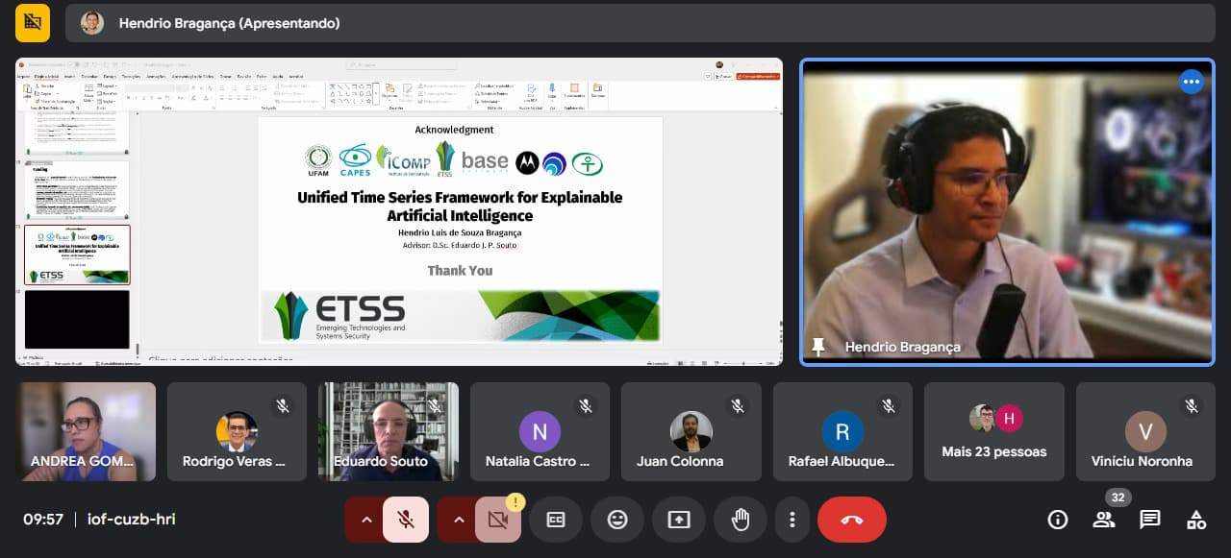This screenshot has width=1231, height=558.
Task: Open the meeting details info icon
Action: 1058,520
